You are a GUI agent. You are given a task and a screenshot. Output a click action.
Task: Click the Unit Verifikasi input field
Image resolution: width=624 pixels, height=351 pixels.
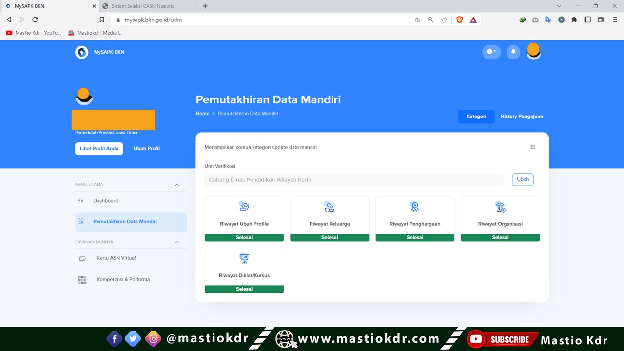coord(353,179)
